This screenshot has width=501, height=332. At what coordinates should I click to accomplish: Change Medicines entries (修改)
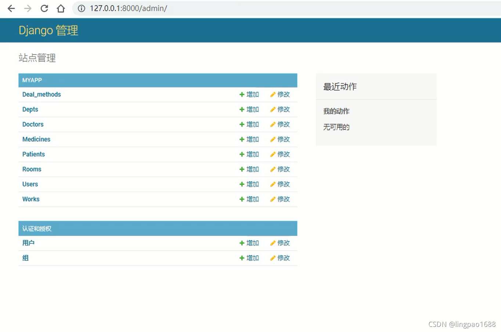point(280,139)
